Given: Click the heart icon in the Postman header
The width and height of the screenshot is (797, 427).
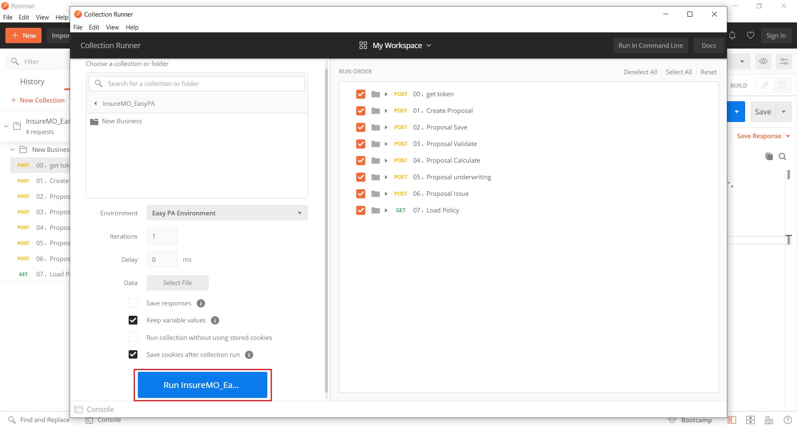Looking at the screenshot, I should click(x=751, y=36).
